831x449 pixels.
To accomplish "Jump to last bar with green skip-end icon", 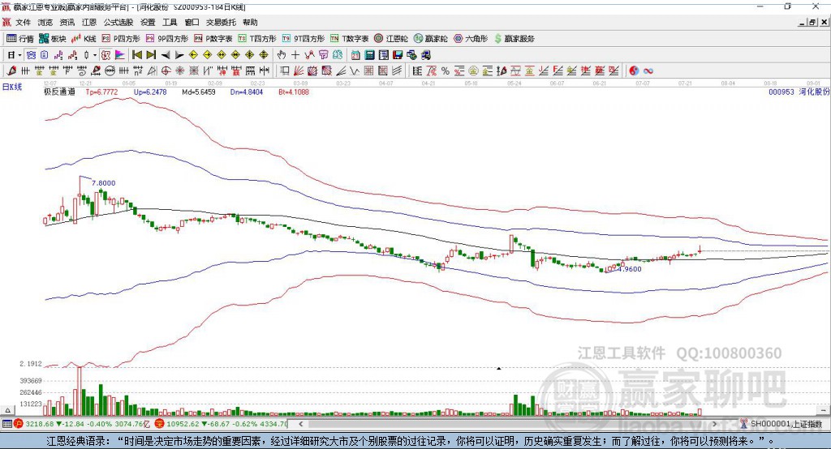I will (x=151, y=54).
